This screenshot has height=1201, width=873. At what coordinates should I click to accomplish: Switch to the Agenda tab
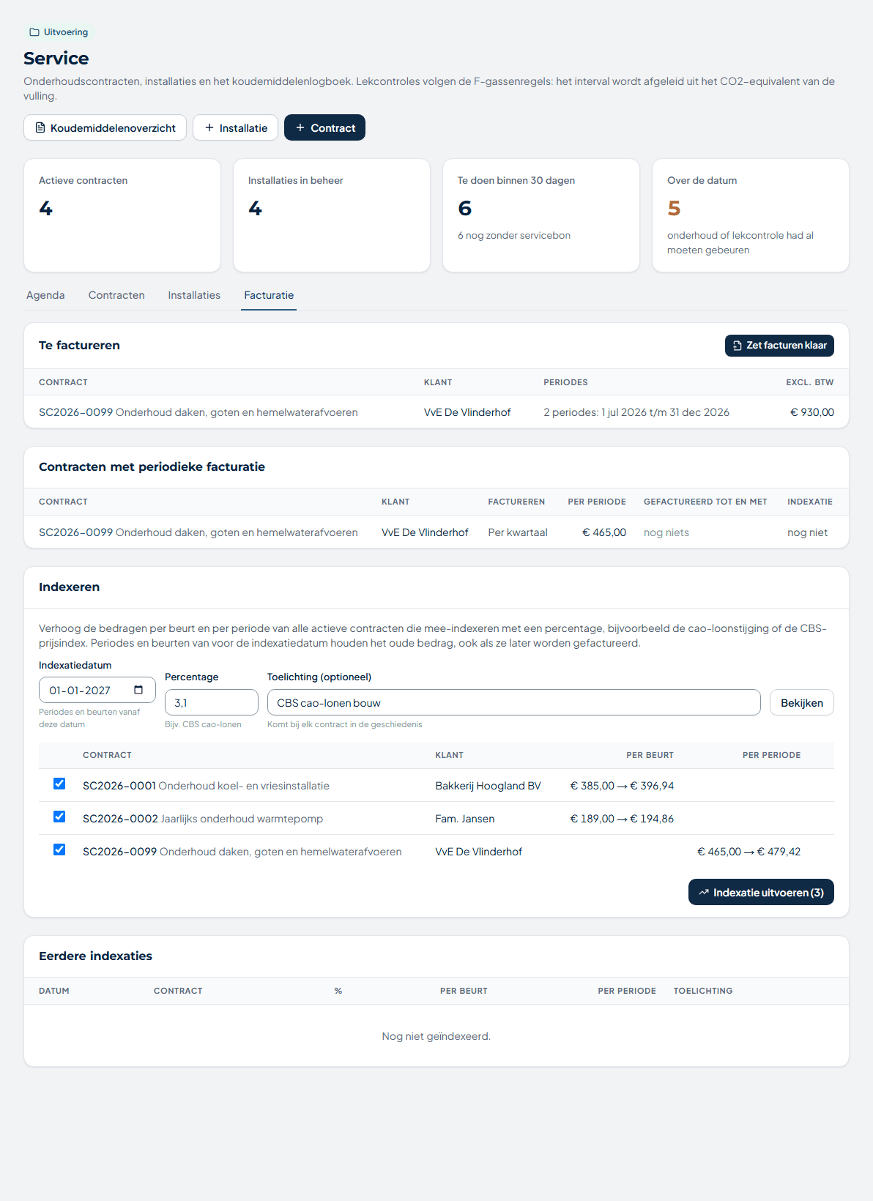tap(45, 295)
